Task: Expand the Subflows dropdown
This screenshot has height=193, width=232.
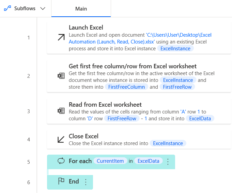Action: (43, 8)
